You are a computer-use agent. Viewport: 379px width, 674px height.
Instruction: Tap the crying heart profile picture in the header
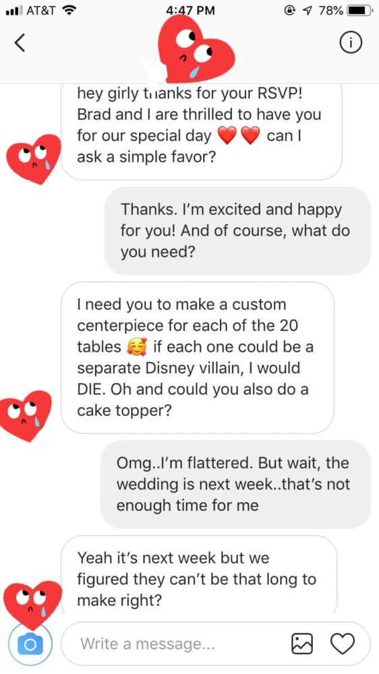coord(196,48)
